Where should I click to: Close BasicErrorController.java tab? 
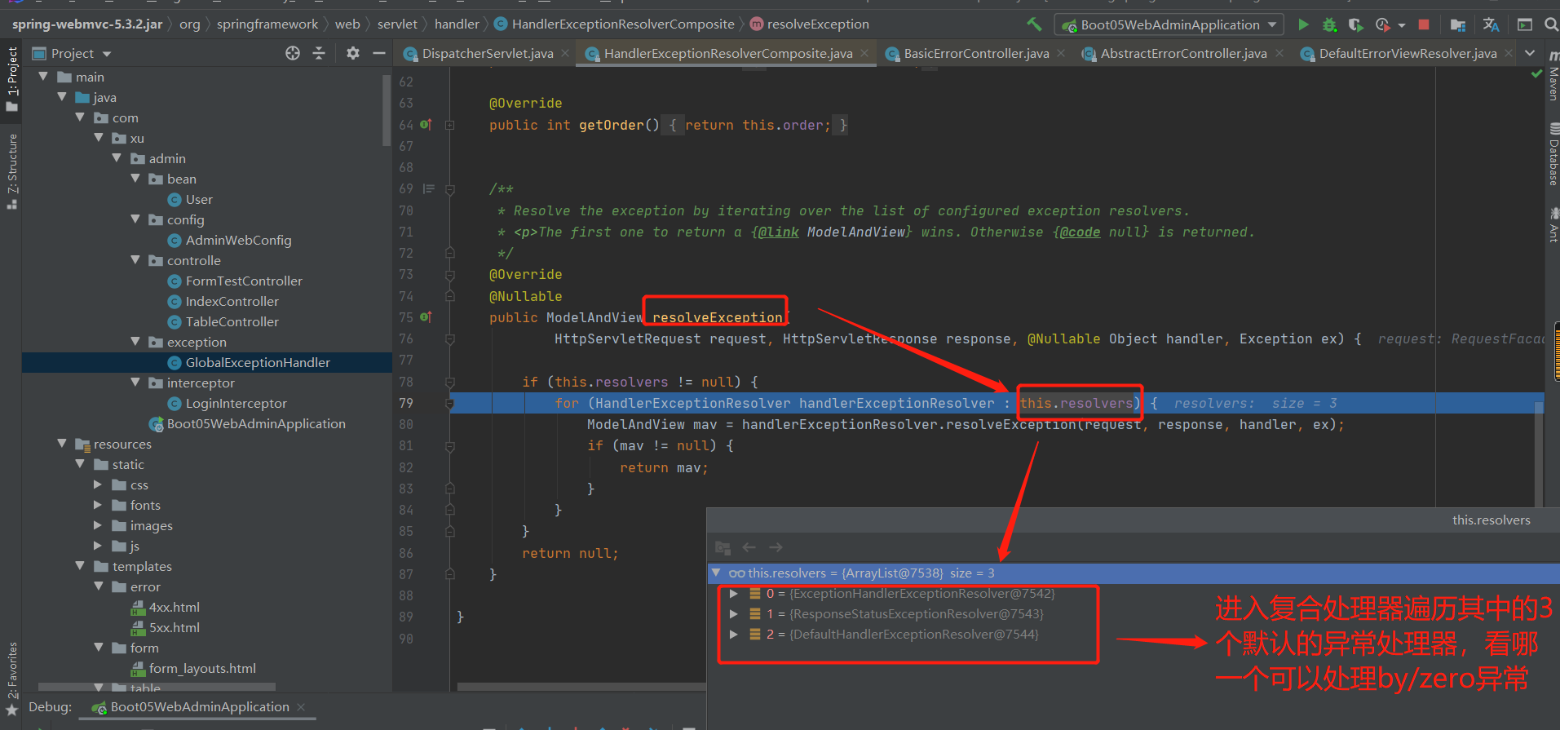1061,53
